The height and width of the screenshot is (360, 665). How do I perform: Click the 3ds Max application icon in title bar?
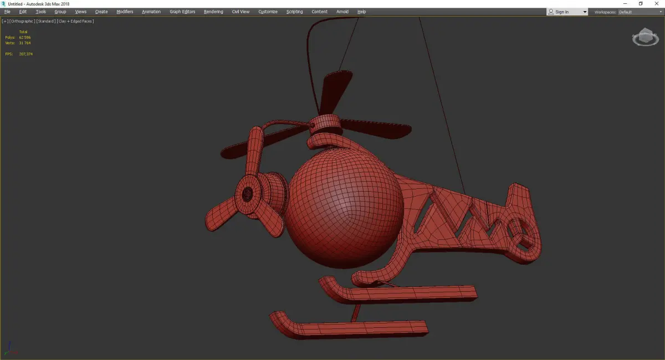[x=4, y=4]
